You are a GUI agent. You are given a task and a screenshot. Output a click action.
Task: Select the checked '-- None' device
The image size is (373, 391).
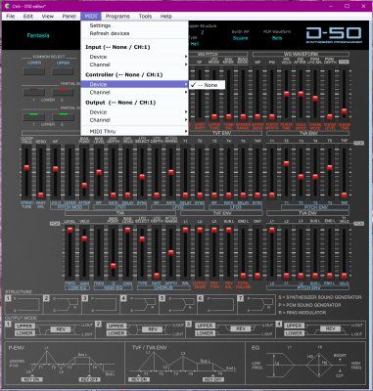point(207,85)
